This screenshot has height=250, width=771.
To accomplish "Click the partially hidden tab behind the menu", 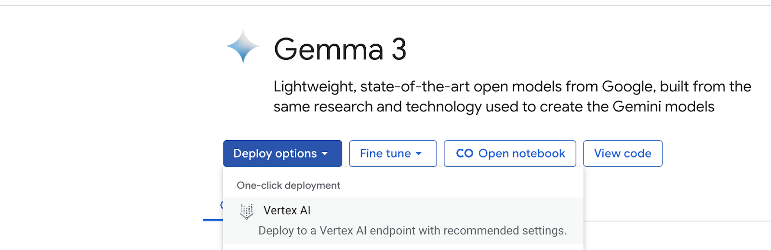I will coord(222,205).
